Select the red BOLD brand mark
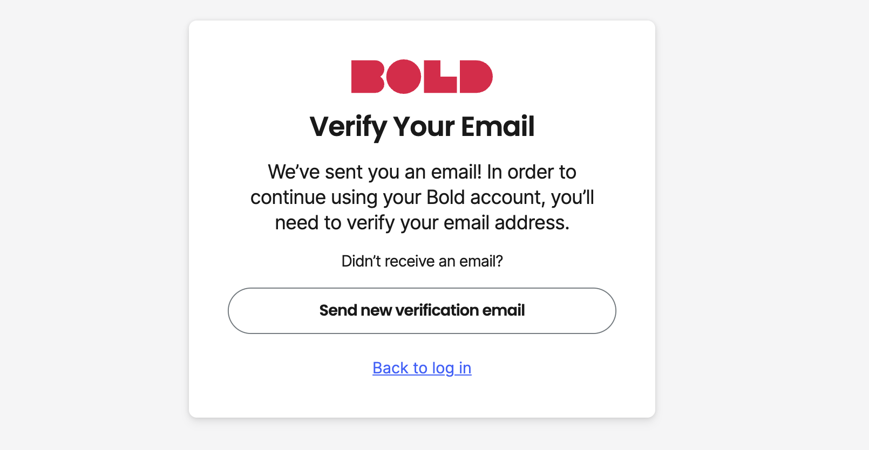 click(422, 76)
